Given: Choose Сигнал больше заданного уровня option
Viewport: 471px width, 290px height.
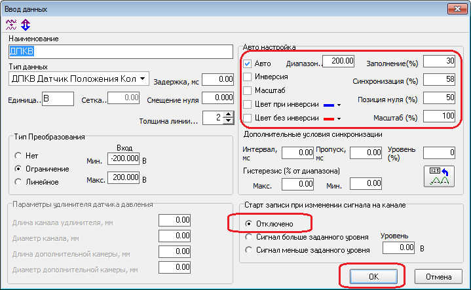Looking at the screenshot, I should [248, 237].
